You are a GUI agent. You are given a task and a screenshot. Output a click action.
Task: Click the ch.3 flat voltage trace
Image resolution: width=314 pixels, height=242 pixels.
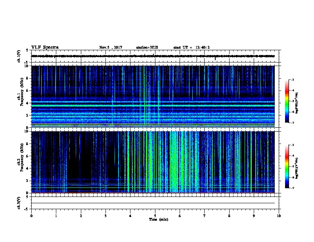click(153, 203)
